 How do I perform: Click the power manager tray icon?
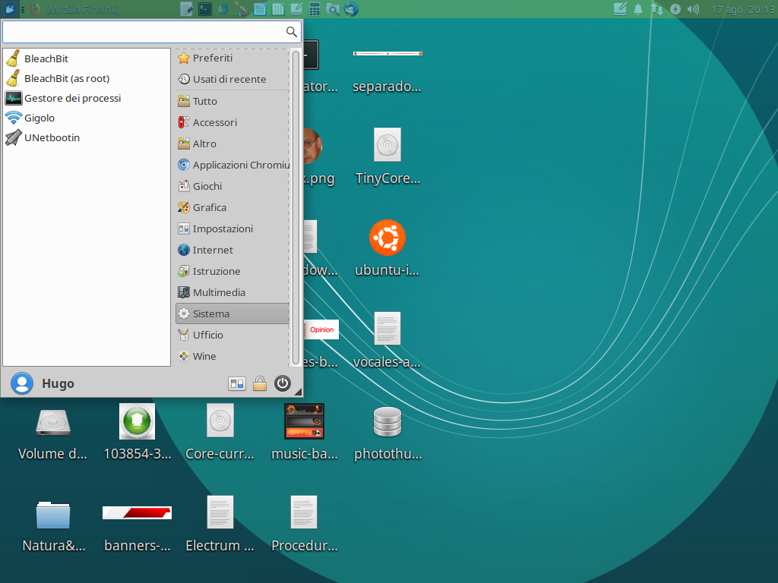coord(675,9)
